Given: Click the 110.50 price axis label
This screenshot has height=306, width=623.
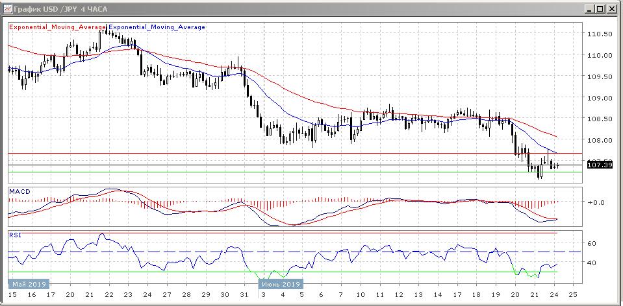Looking at the screenshot, I should coord(601,34).
